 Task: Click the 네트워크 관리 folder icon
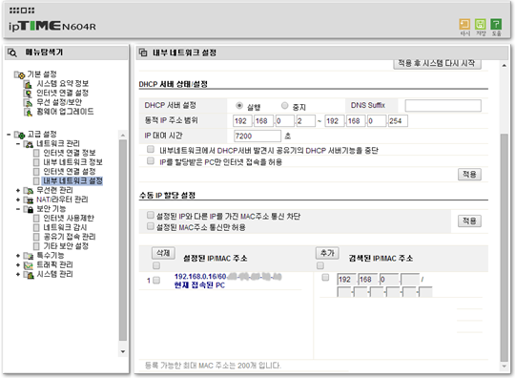tap(29, 144)
